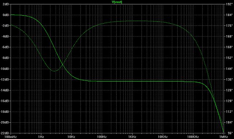
Task: Click the -2dB magnitude axis label
Action: (x=5, y=26)
